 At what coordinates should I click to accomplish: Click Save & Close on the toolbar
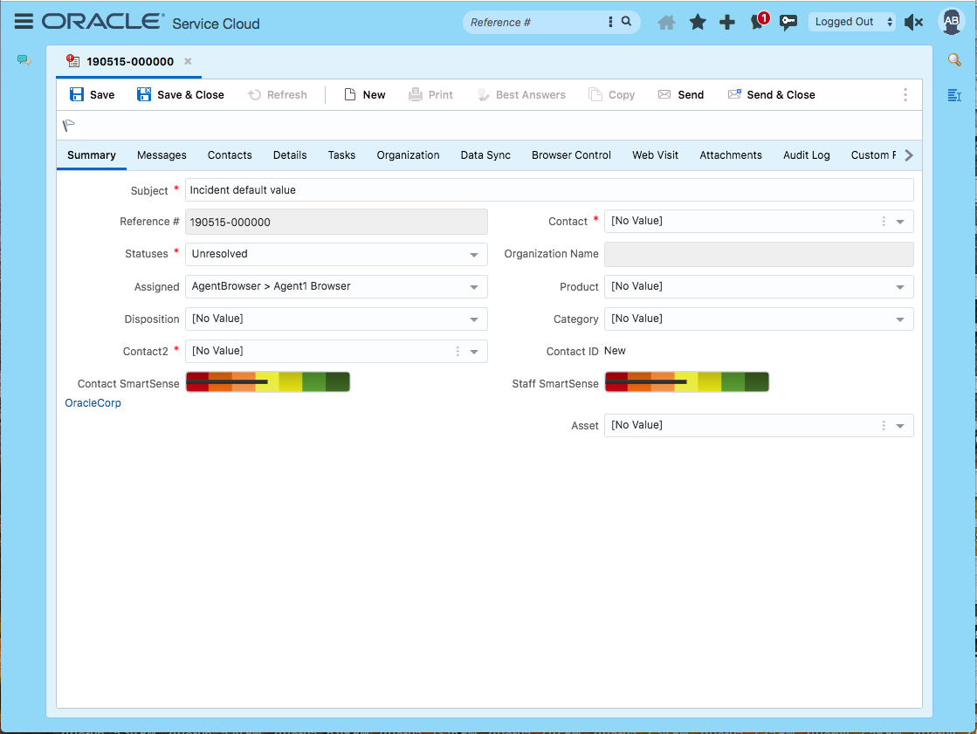click(x=180, y=94)
